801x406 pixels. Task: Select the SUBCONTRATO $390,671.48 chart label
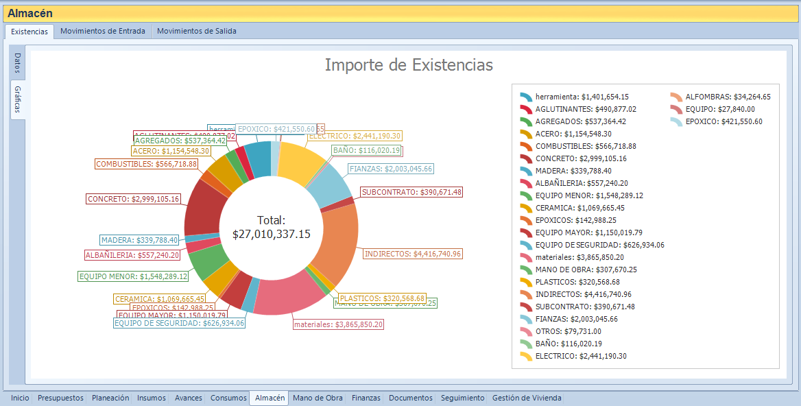411,192
